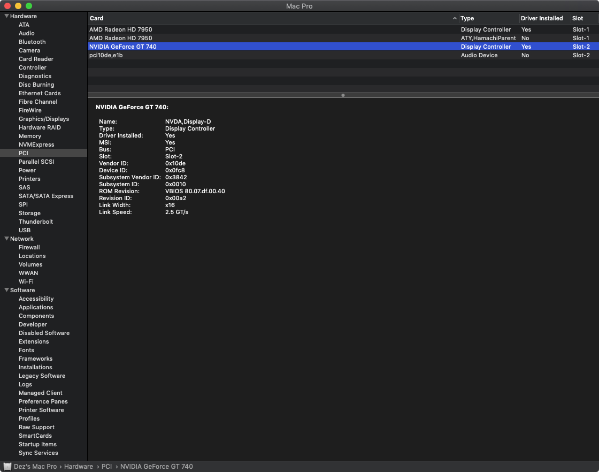Open Storage in the sidebar
Screen dimensions: 599x472
tap(29, 213)
